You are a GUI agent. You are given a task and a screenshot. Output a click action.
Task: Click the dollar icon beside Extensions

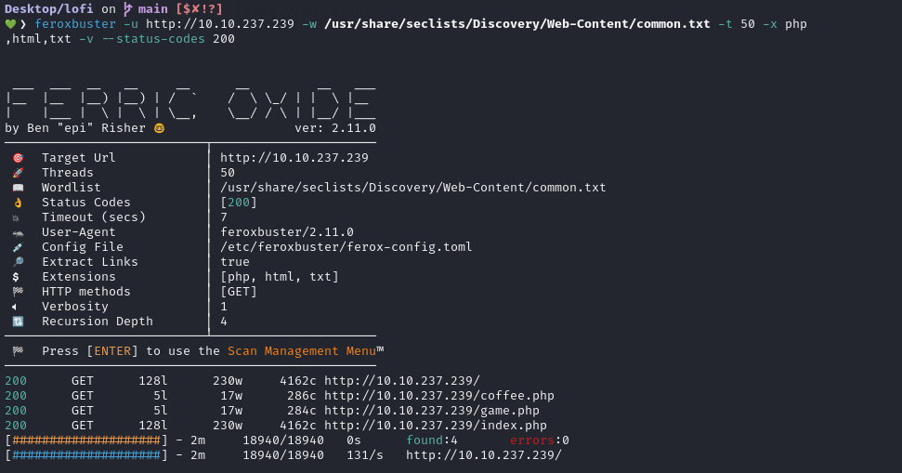tap(16, 277)
